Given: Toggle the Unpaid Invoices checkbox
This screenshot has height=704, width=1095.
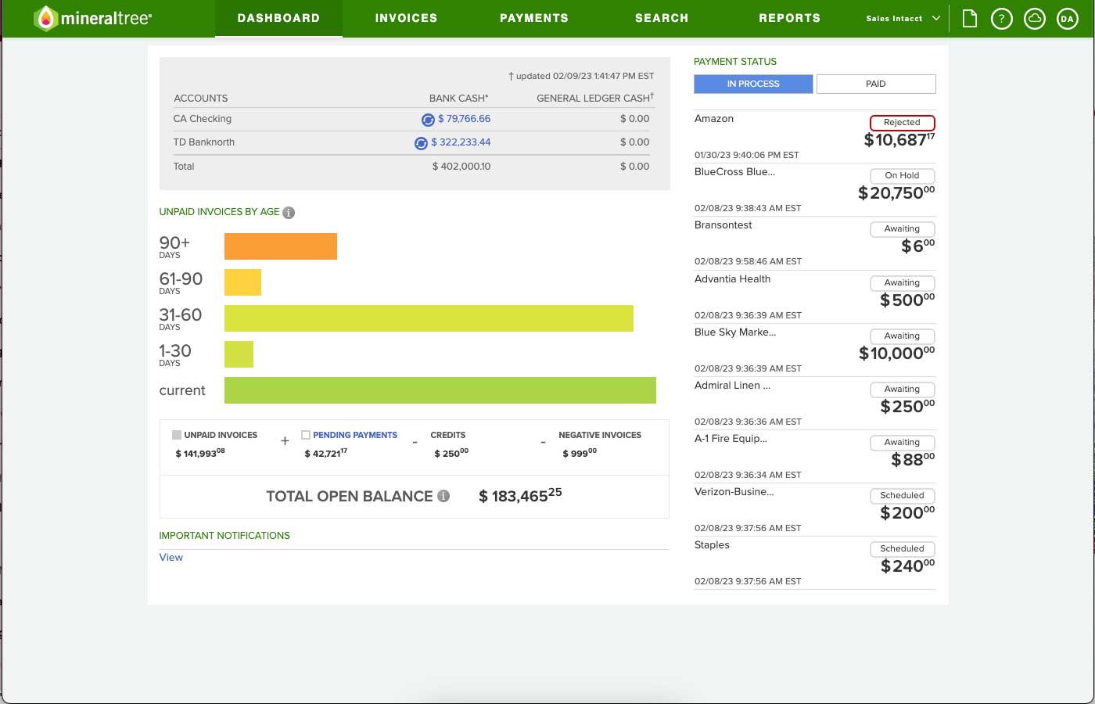Looking at the screenshot, I should (x=177, y=435).
